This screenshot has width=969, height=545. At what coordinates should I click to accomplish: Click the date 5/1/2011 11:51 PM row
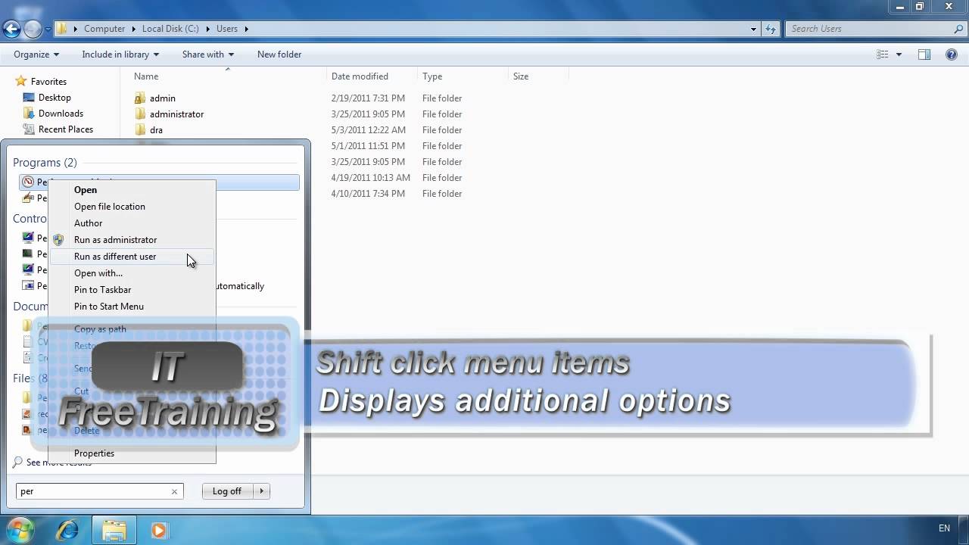click(367, 146)
